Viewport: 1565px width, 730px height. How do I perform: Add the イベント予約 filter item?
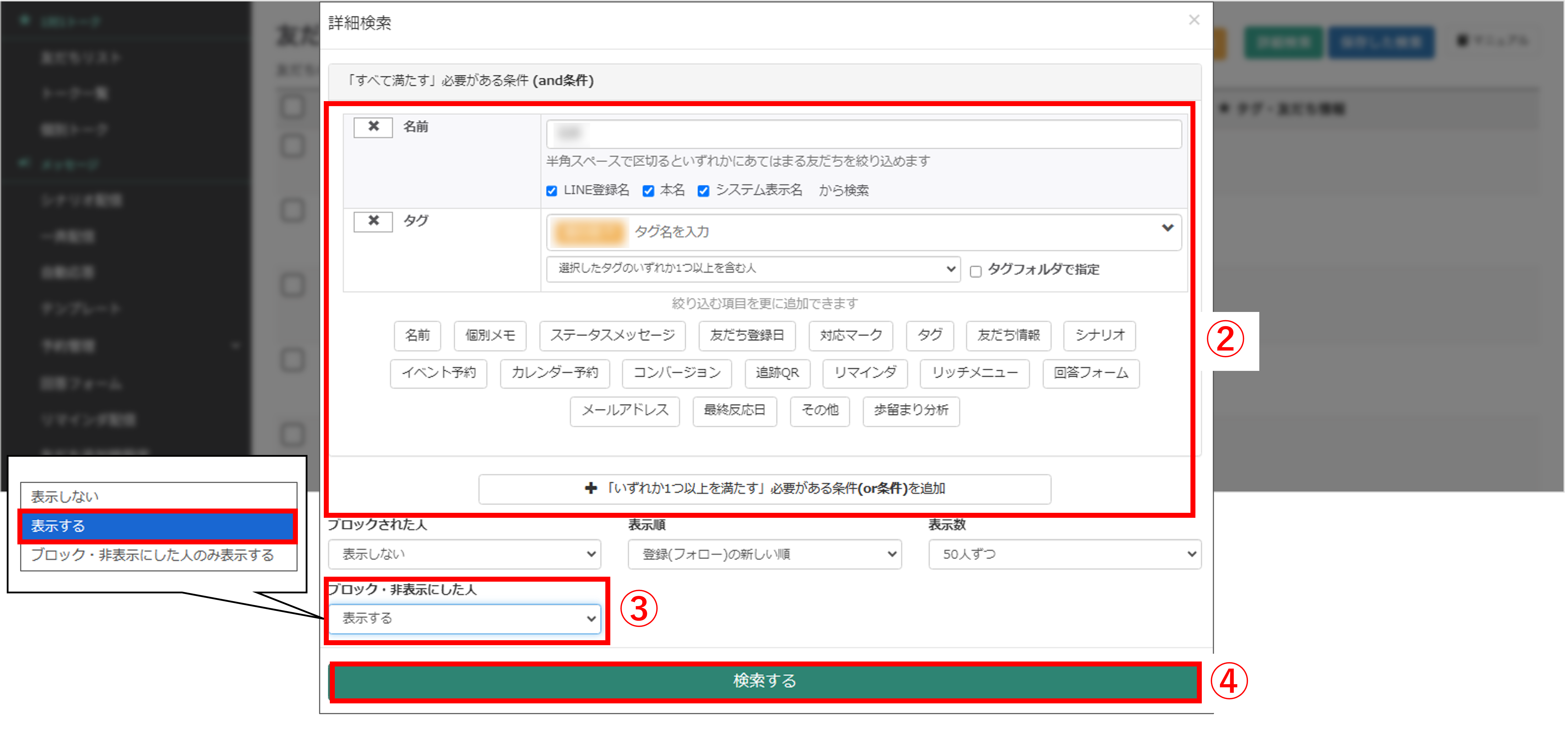(x=438, y=373)
